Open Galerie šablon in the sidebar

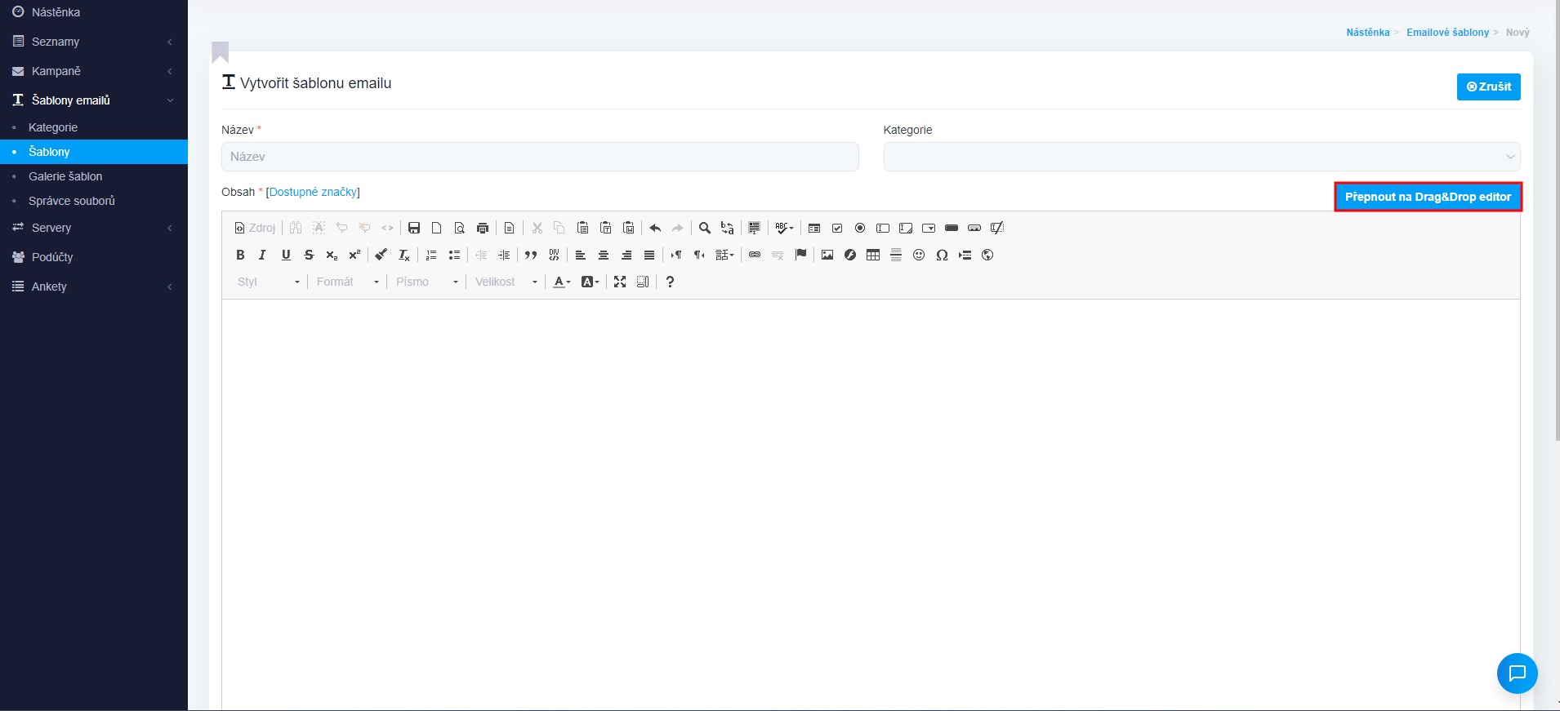point(65,176)
